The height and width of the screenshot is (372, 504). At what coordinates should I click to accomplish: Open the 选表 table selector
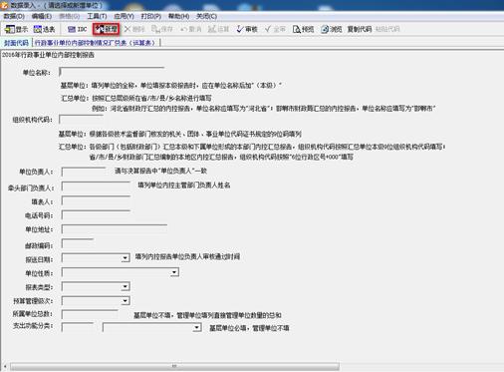click(44, 29)
